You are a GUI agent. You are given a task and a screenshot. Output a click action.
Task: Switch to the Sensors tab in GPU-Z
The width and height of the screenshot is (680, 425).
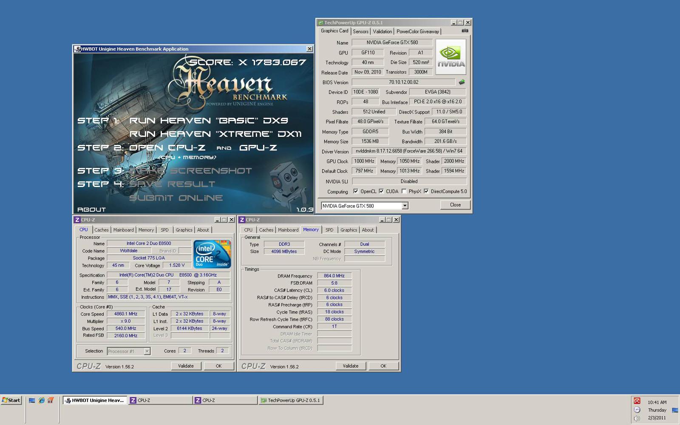360,31
